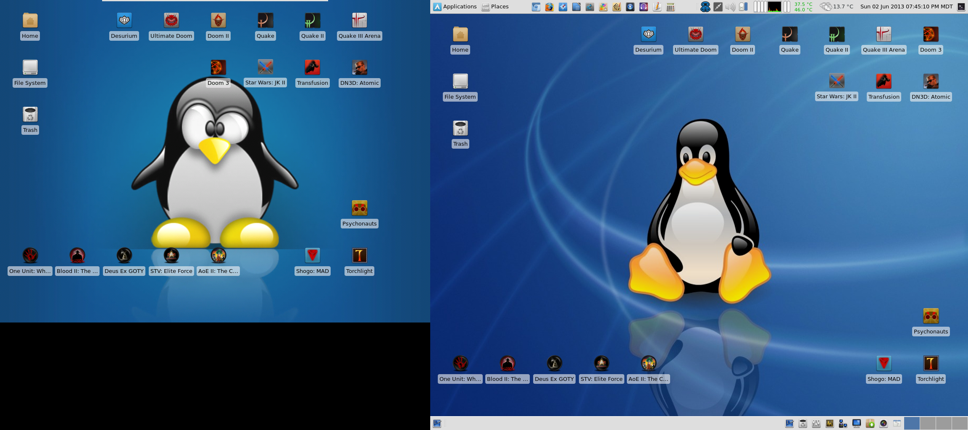
Task: Open the headphones audio player launcher
Action: 644,7
